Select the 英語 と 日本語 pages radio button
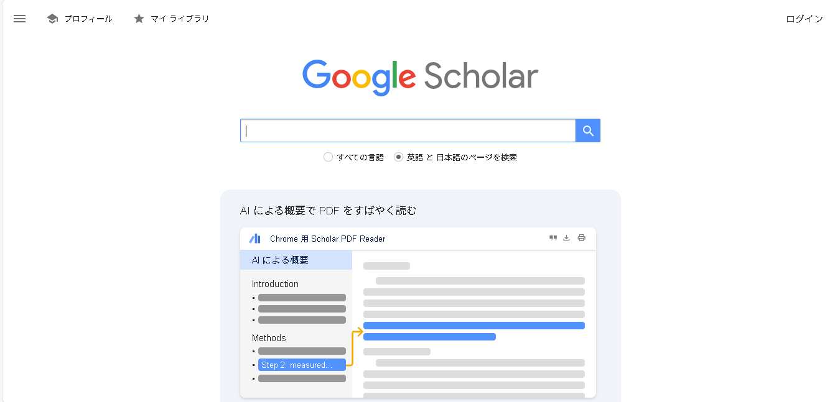The height and width of the screenshot is (402, 835). tap(399, 157)
